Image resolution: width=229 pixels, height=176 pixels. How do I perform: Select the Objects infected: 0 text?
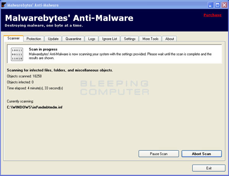click(20, 82)
